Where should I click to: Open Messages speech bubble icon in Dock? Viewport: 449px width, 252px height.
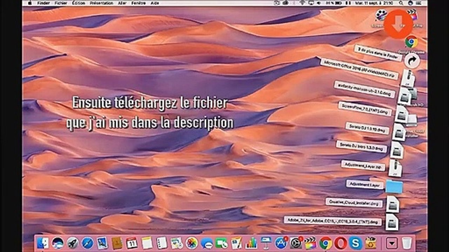tap(207, 243)
